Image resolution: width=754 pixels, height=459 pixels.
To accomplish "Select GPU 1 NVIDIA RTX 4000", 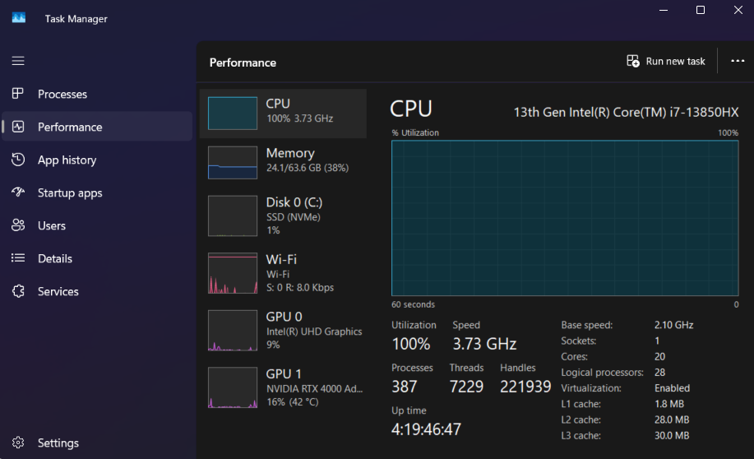I will [x=284, y=388].
